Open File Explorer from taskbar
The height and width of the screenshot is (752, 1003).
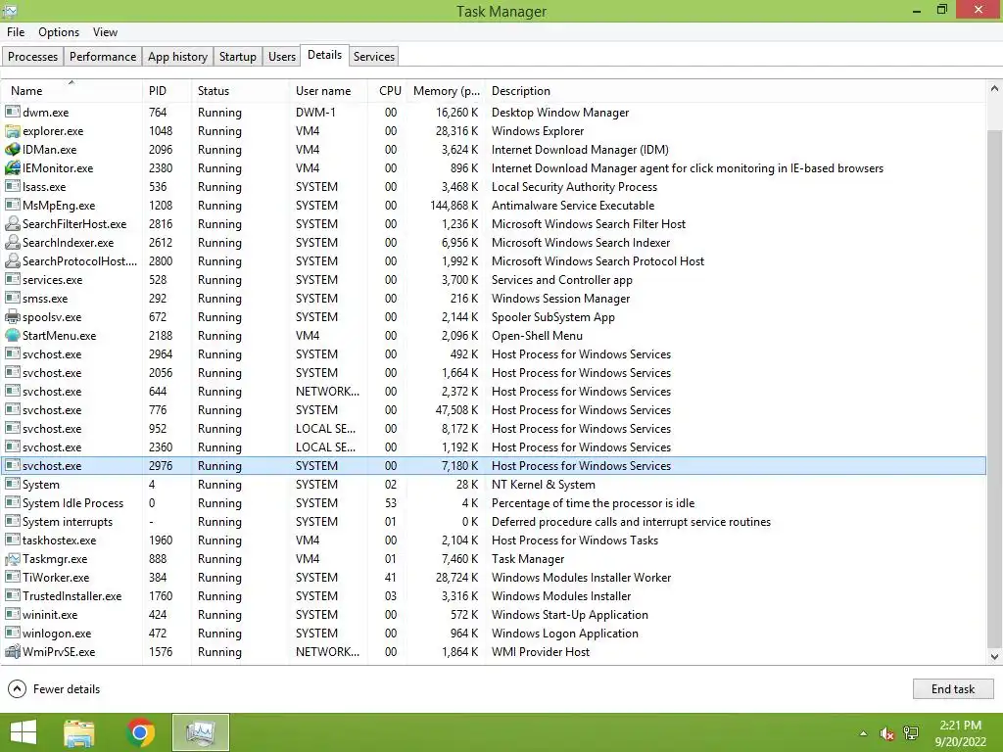pos(79,732)
